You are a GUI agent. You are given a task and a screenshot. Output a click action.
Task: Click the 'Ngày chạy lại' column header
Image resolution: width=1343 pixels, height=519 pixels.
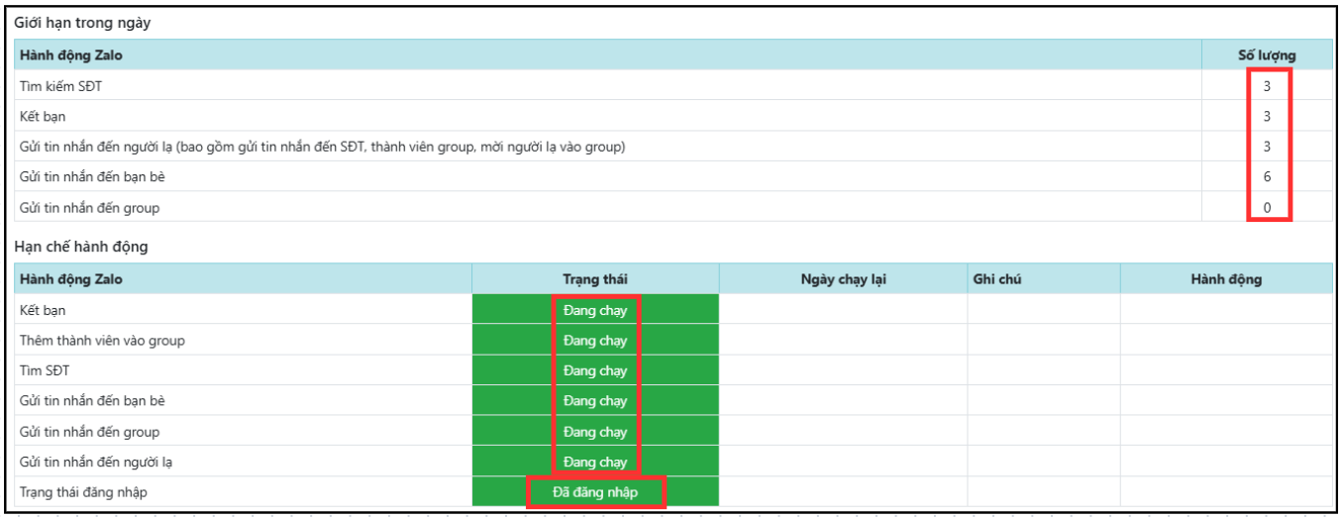842,279
